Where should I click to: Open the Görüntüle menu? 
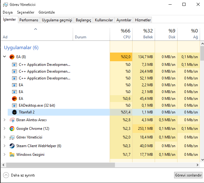point(47,12)
